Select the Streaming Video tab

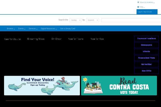36,39
